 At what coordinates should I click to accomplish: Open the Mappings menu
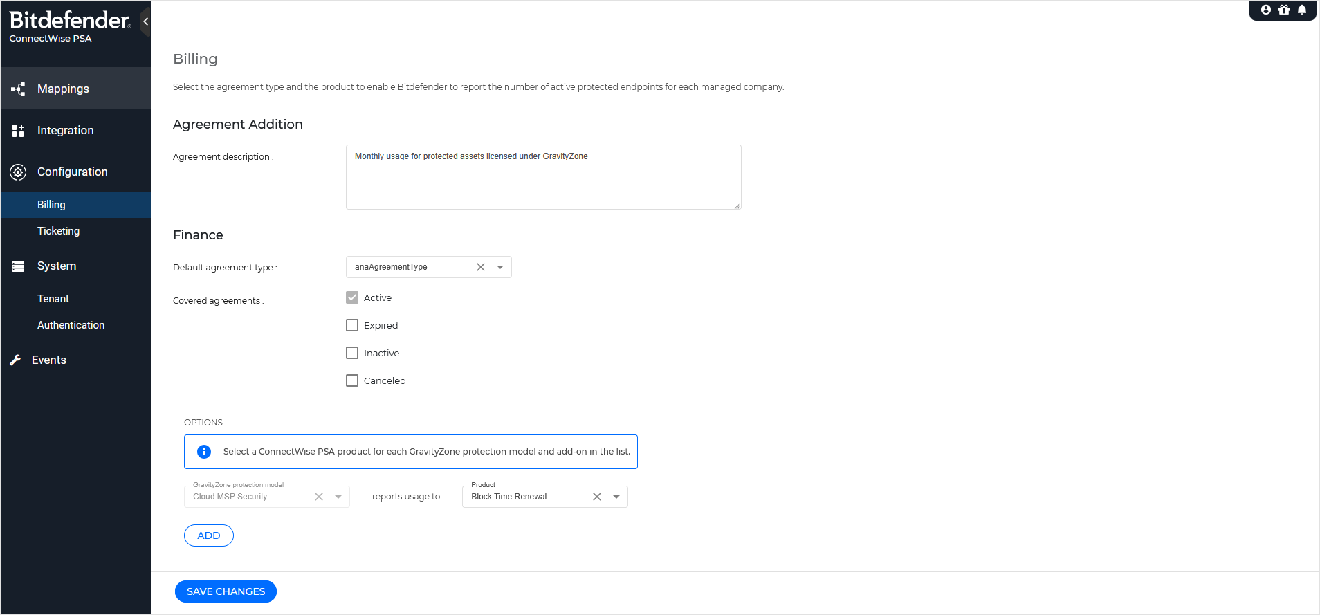[x=76, y=88]
